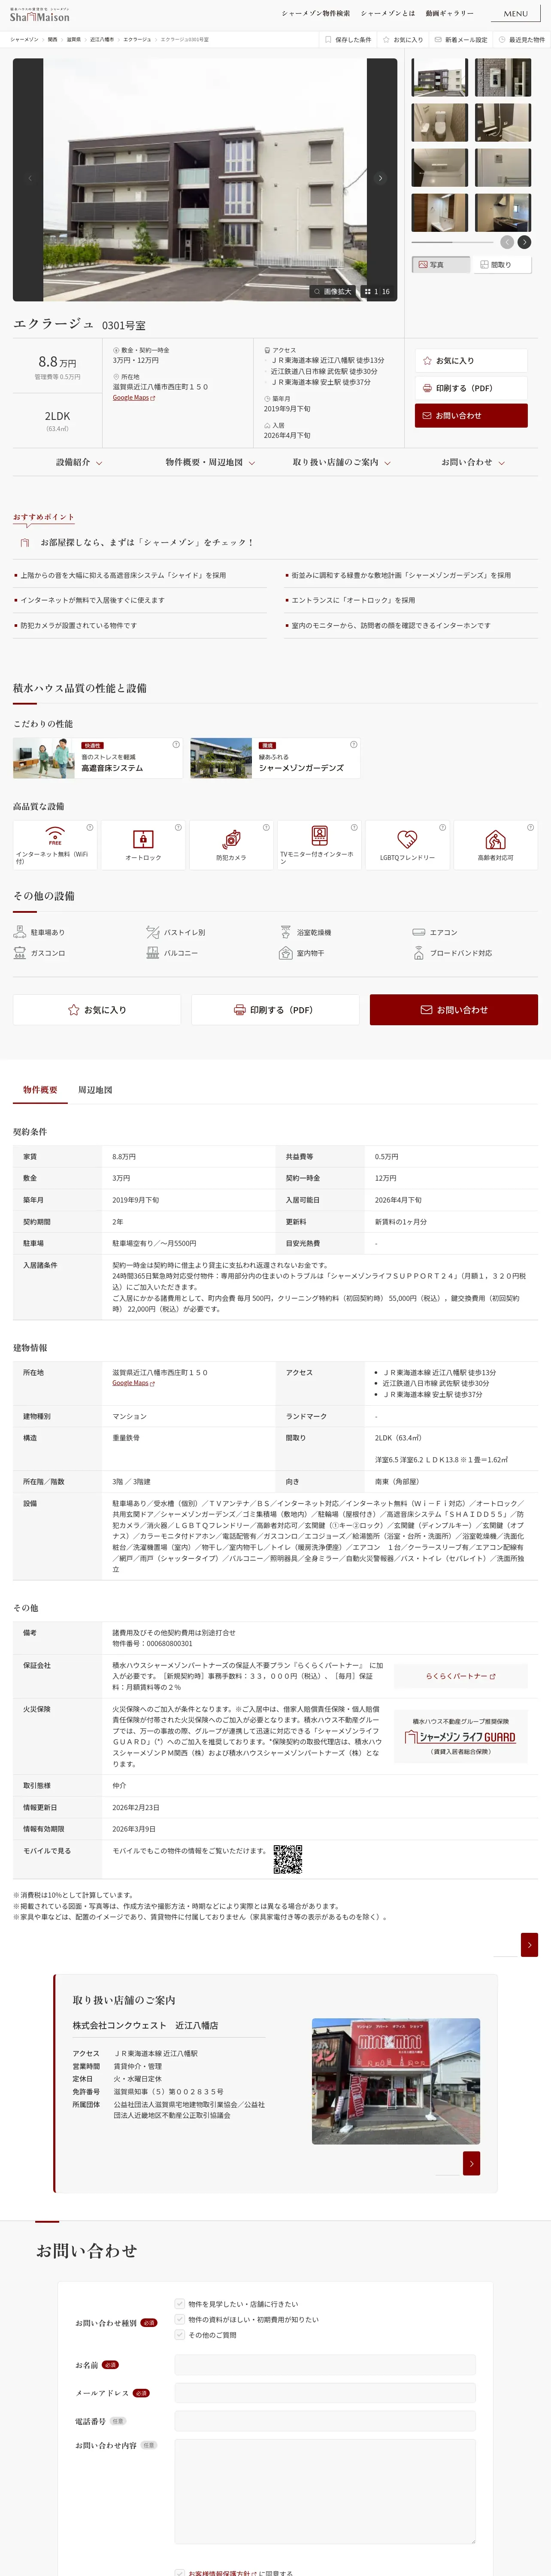The image size is (551, 2576).
Task: Jump to 取り扱い店舗のご案内 section
Action: pos(341,462)
